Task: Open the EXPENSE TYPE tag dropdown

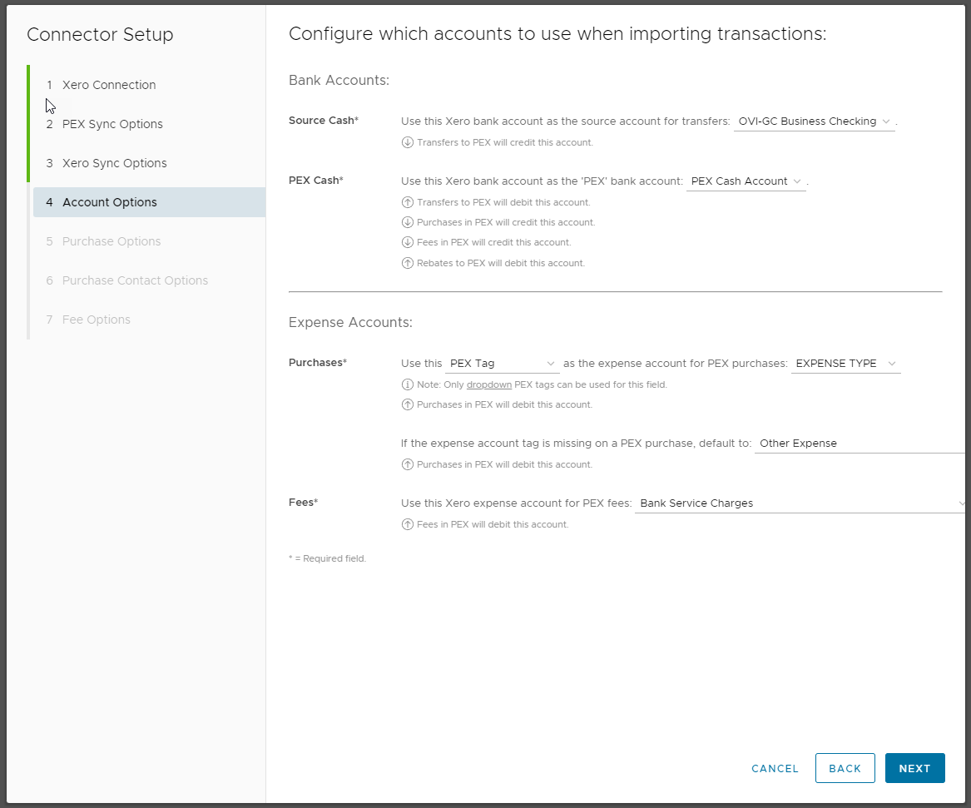Action: click(x=845, y=364)
